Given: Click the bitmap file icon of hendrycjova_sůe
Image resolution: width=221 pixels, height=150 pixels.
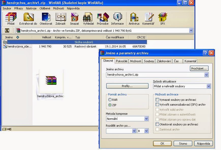Looking at the screenshot, I should pyautogui.click(x=5, y=46).
